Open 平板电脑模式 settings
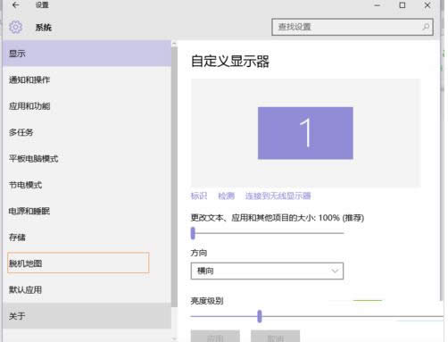The image size is (448, 342). coord(87,158)
